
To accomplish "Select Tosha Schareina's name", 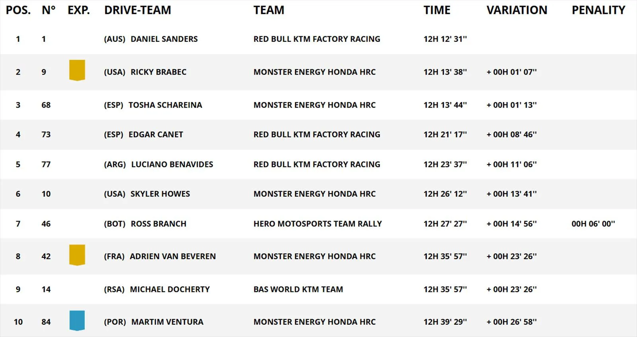I will 165,105.
